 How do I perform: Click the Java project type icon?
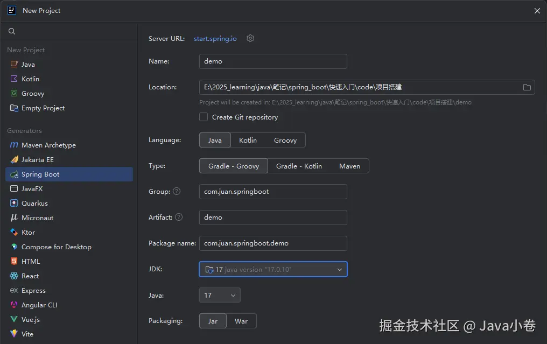click(x=14, y=64)
